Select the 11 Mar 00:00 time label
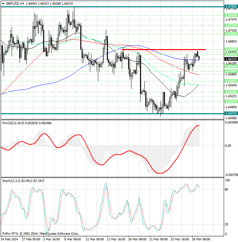This screenshot has width=238, height=242. pyautogui.click(x=95, y=239)
